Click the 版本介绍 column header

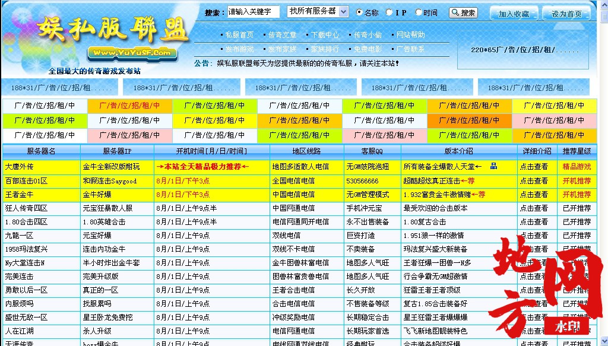click(x=459, y=151)
